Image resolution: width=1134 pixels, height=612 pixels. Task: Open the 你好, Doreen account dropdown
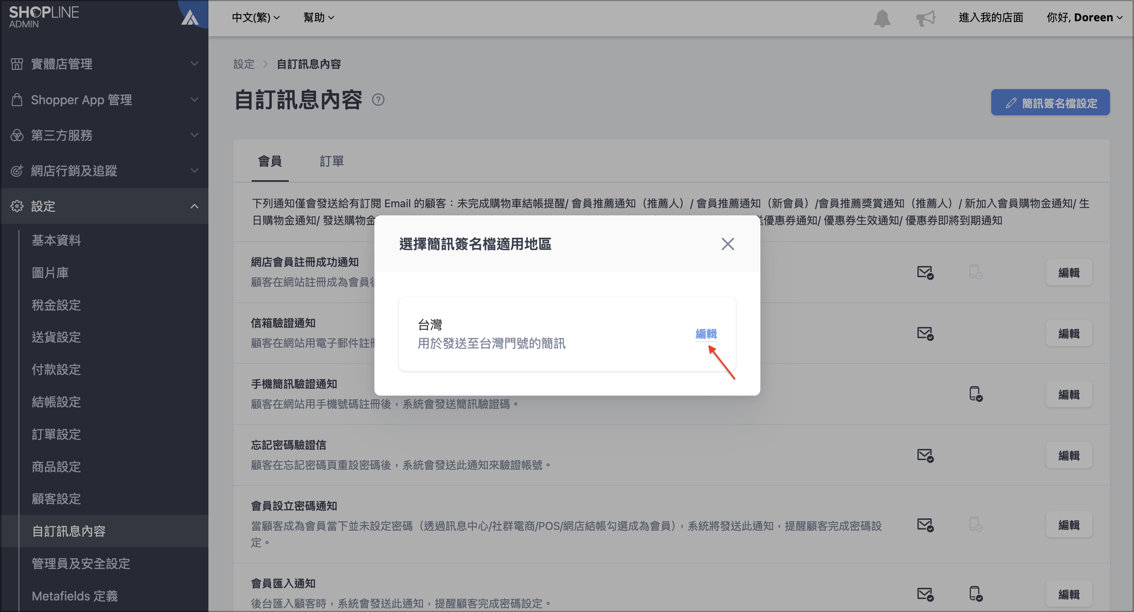click(x=1084, y=18)
